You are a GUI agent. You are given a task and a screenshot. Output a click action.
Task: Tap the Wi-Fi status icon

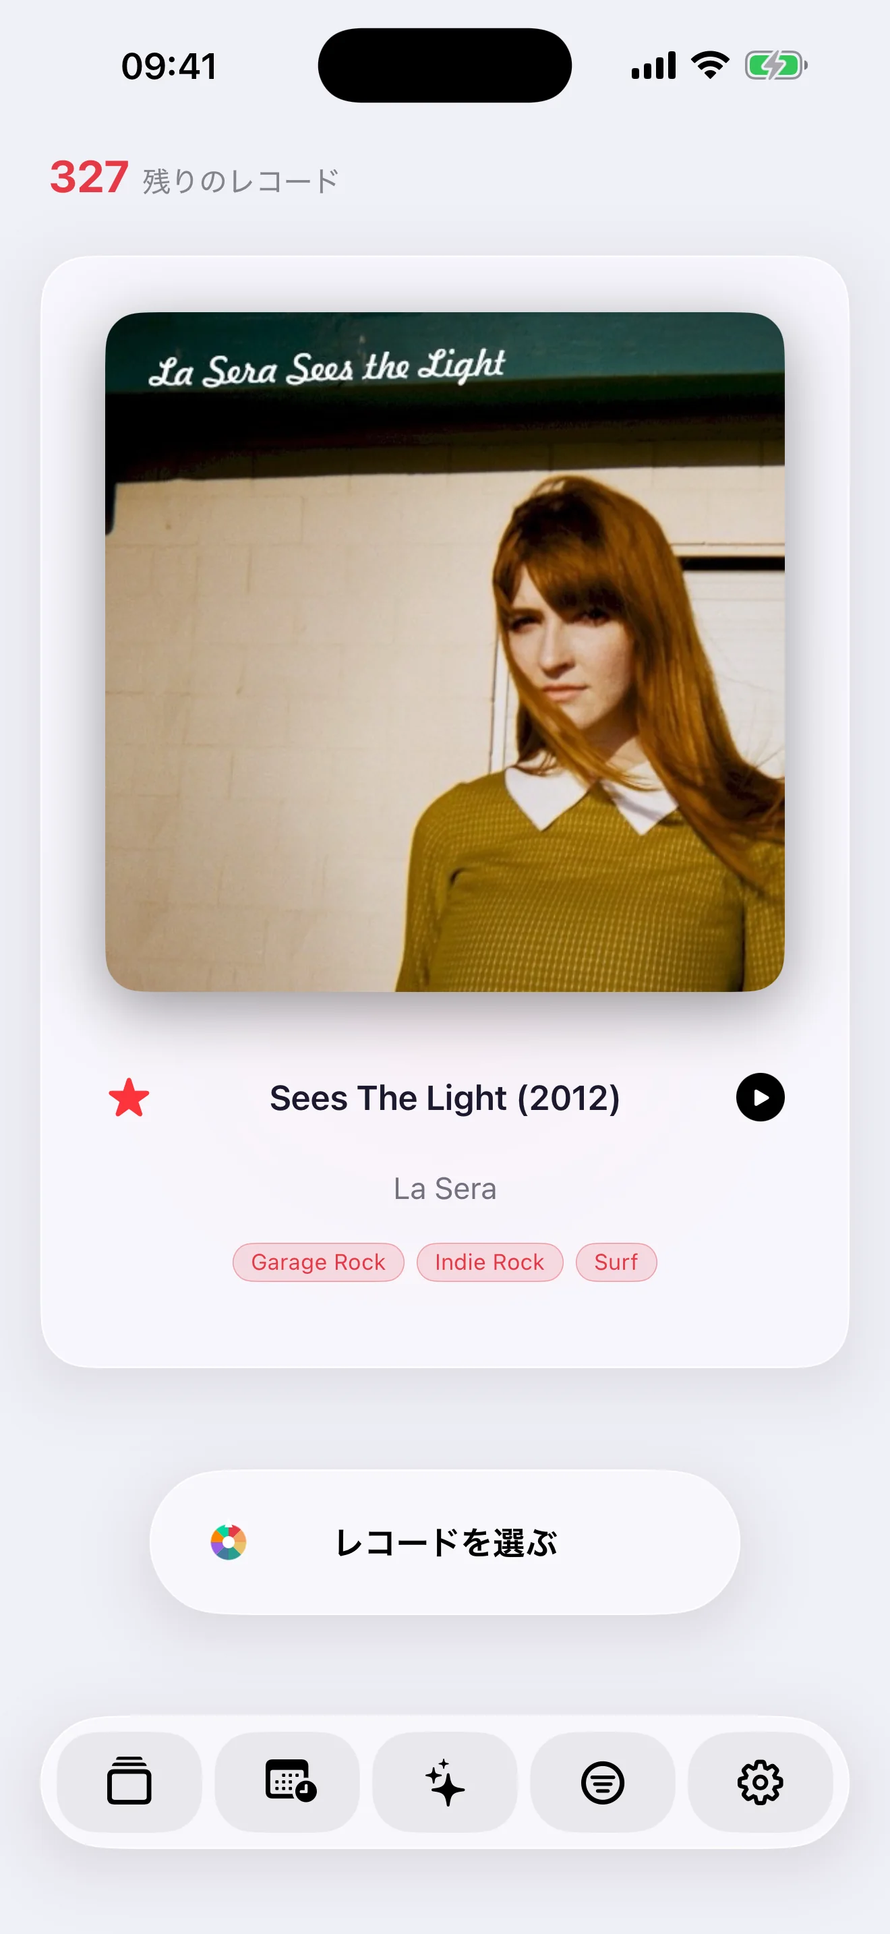coord(711,65)
